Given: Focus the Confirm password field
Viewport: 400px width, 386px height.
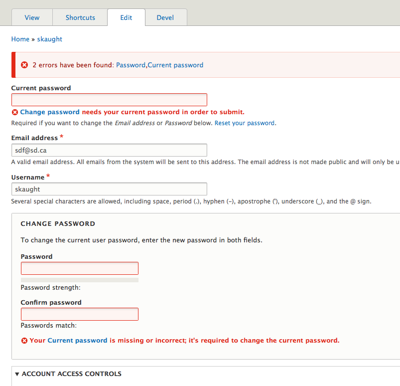Looking at the screenshot, I should point(80,314).
